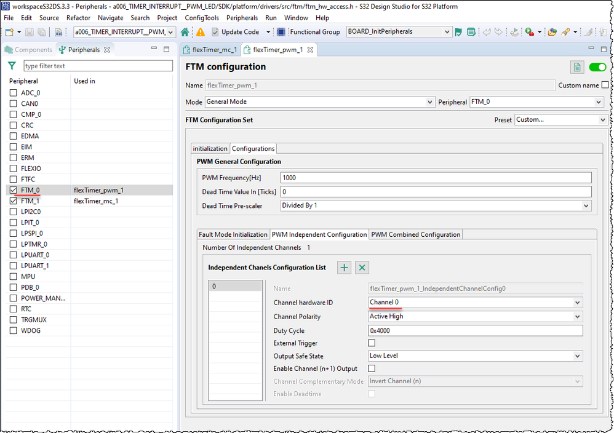Open the Peripherals menu in menu bar
This screenshot has width=614, height=433.
[x=242, y=18]
